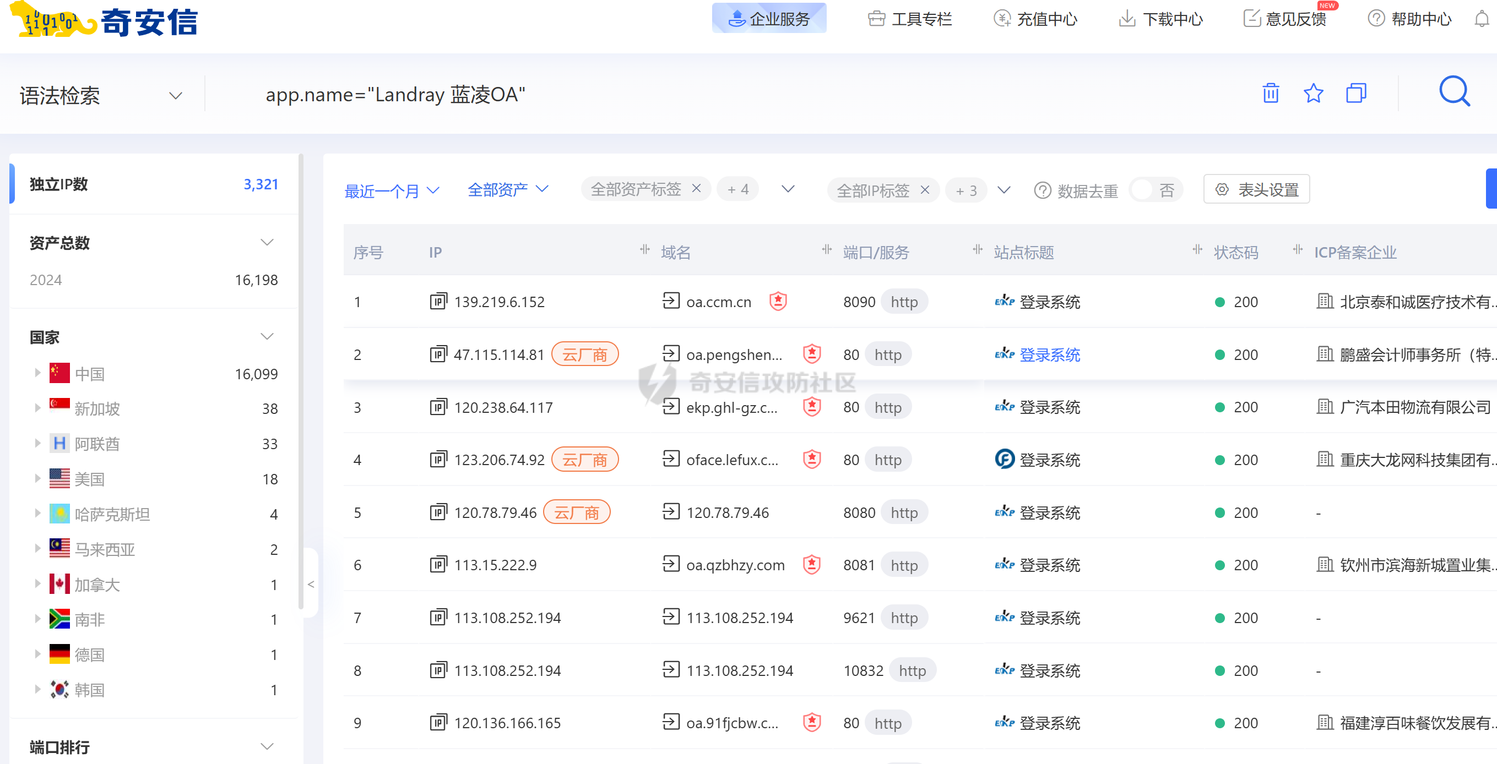Click shield icon next to oa.pengshen domain
The image size is (1497, 764).
[811, 354]
